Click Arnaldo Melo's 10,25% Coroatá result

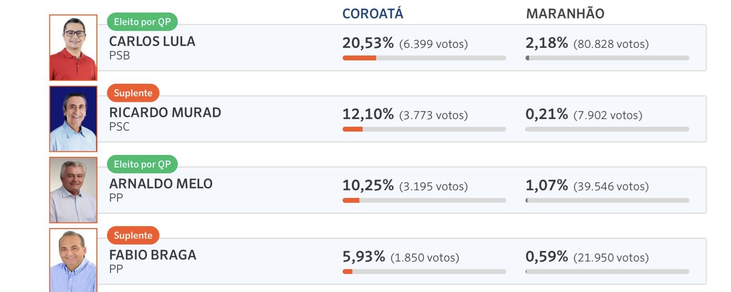368,185
